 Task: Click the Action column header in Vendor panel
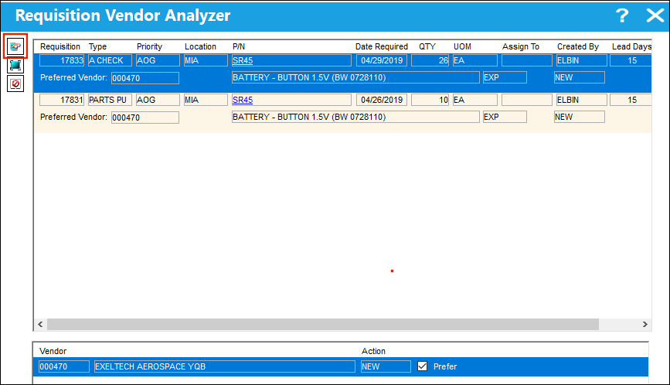click(373, 351)
